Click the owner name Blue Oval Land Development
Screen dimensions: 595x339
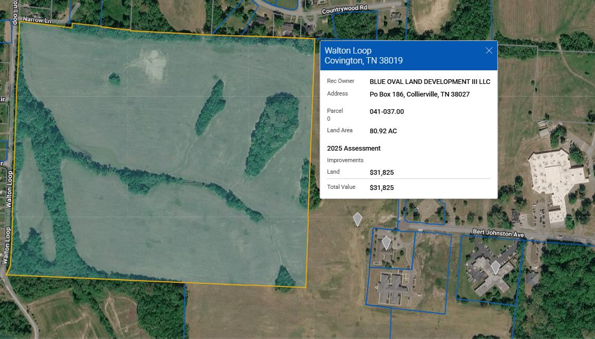coord(429,82)
